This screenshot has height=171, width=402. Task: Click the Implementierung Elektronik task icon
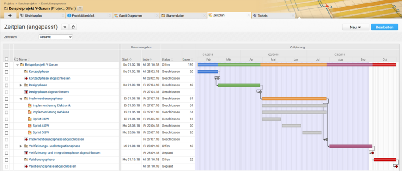tap(30, 105)
